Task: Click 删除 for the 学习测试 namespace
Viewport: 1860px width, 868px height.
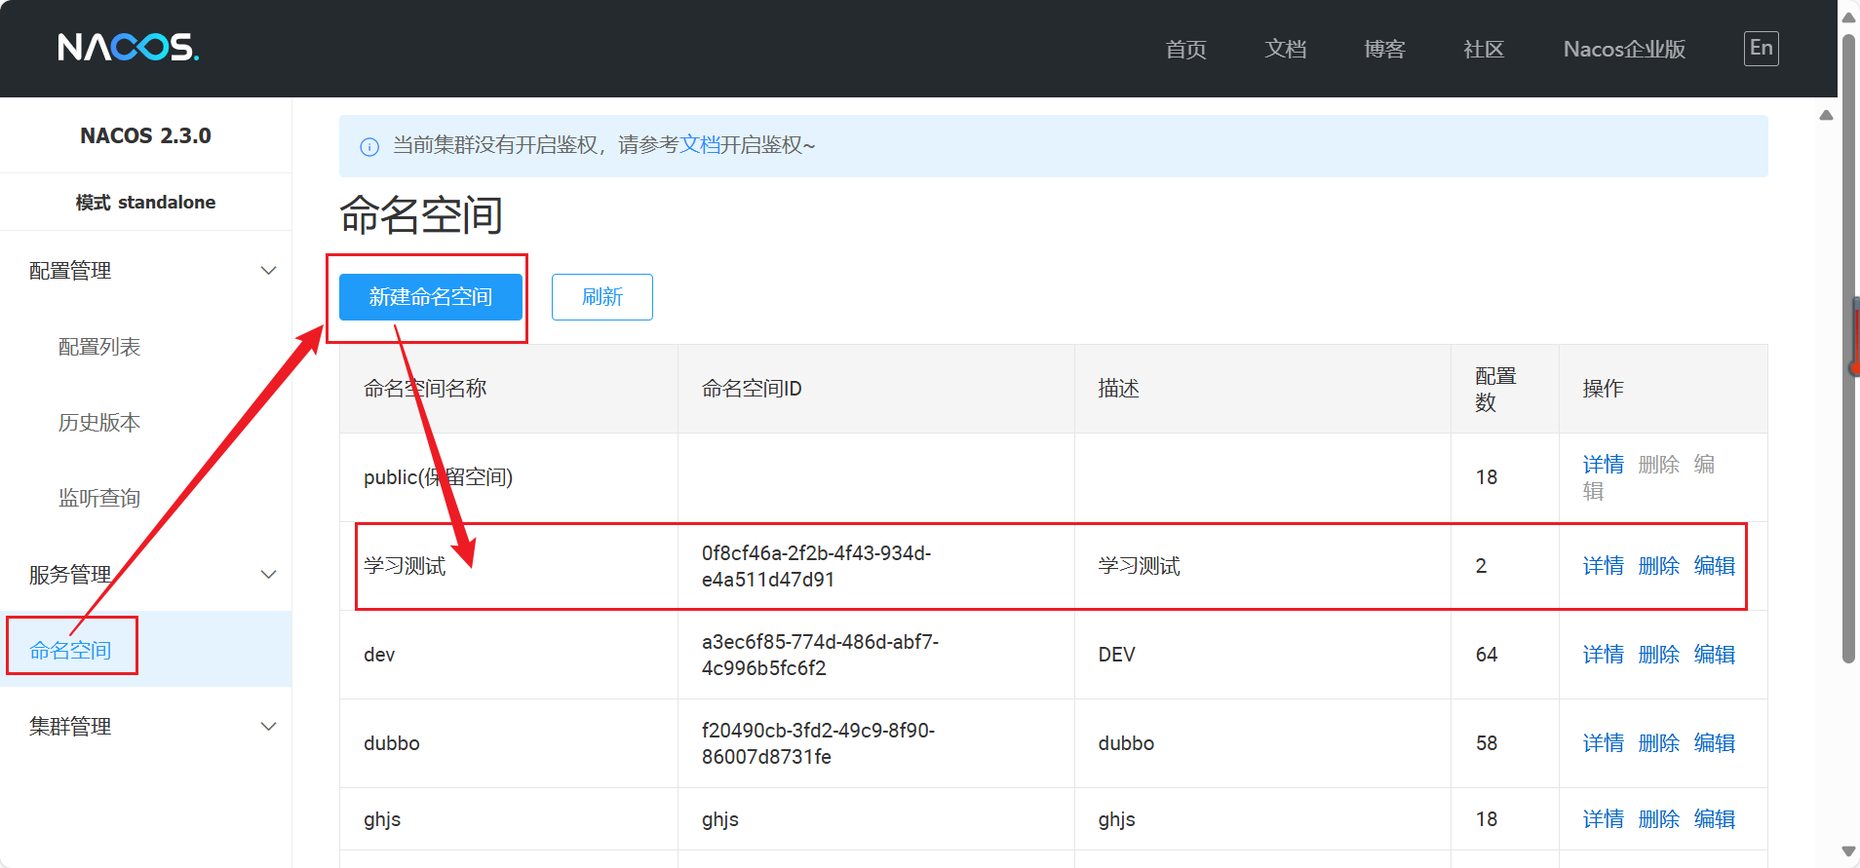Action: [1659, 566]
